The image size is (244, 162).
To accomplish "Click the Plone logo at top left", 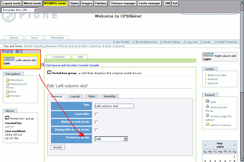I will coord(30,17).
